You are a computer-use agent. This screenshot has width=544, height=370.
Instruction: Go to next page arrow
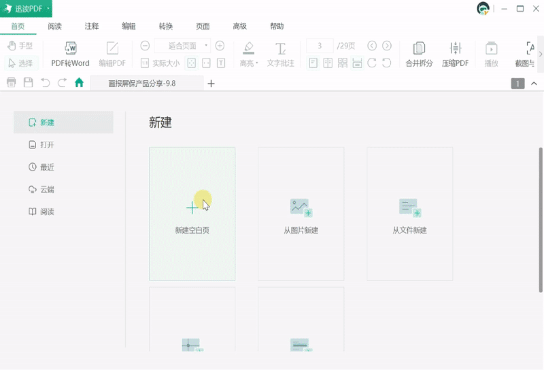(387, 46)
